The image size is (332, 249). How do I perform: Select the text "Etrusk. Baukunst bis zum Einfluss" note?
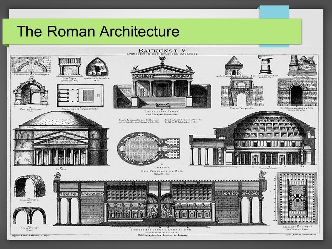(x=139, y=121)
